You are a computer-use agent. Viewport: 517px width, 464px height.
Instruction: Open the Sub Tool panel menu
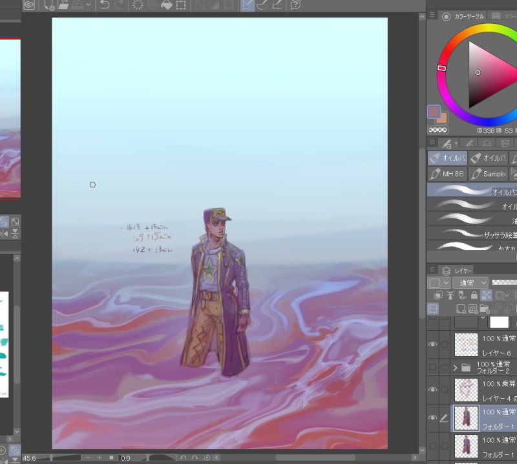pos(432,142)
